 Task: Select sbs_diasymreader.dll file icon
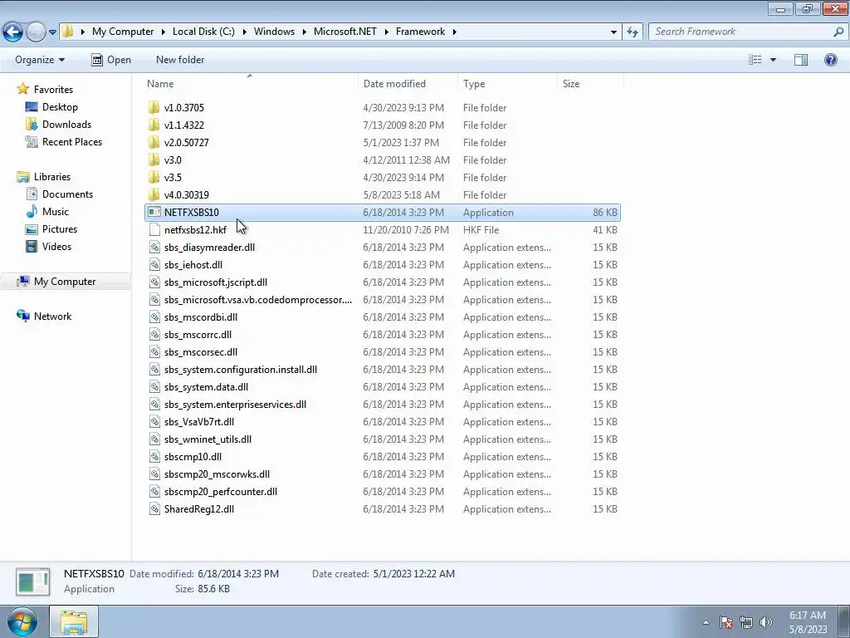coord(154,248)
